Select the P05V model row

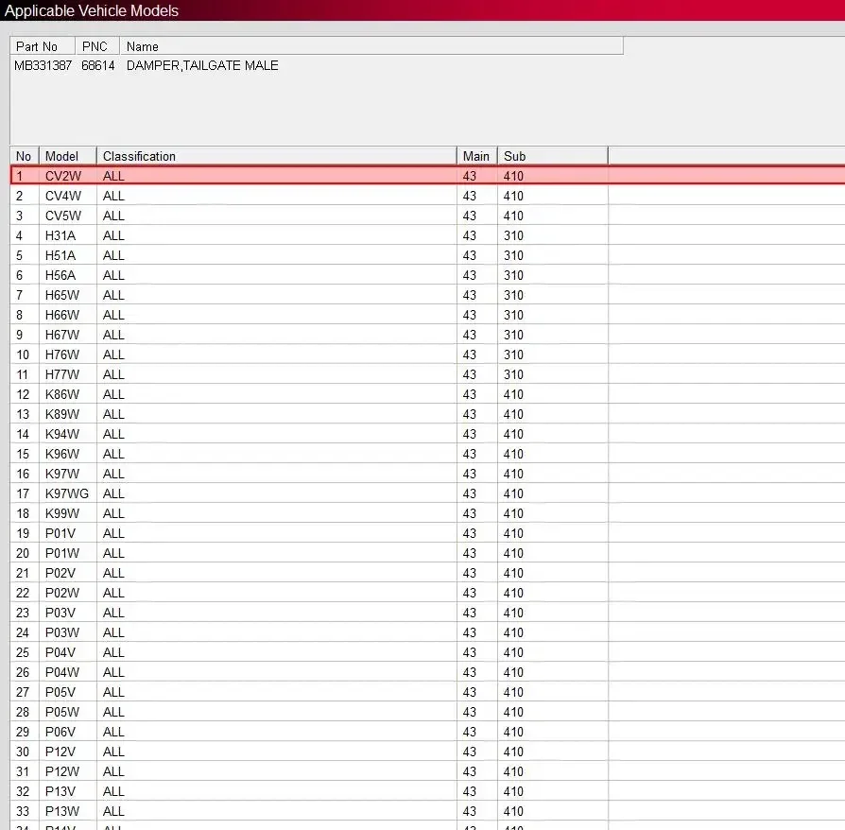tap(428, 692)
